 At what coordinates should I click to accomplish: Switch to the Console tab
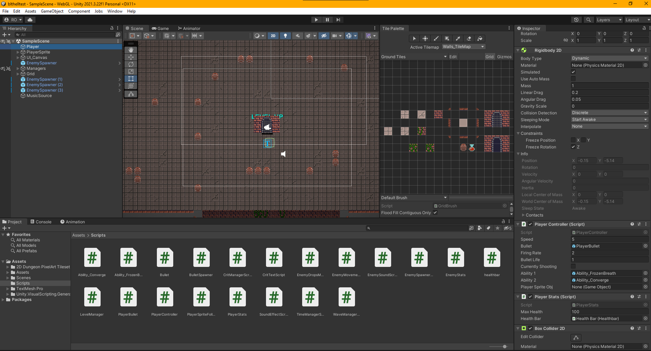pyautogui.click(x=41, y=222)
